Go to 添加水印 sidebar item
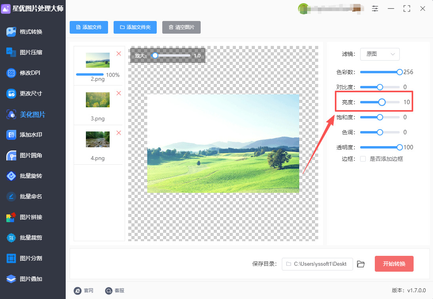Viewport: 433px width, 299px height. tap(24, 135)
